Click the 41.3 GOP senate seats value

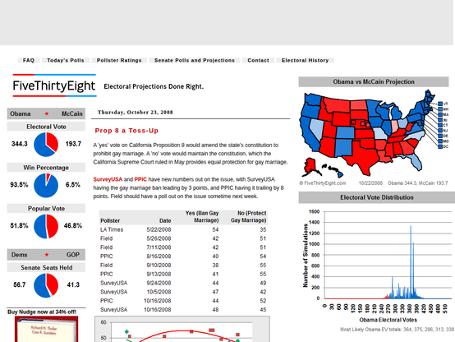click(73, 284)
